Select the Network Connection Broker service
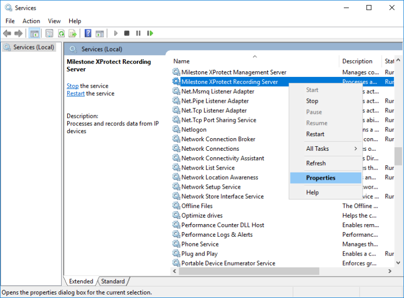Viewport: 404px width, 298px height. coord(218,139)
